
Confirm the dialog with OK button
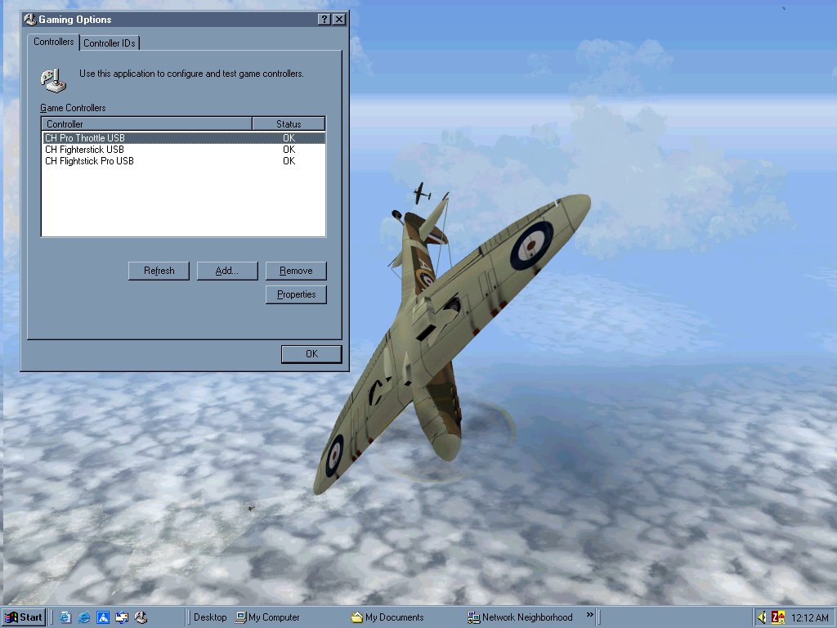click(311, 353)
